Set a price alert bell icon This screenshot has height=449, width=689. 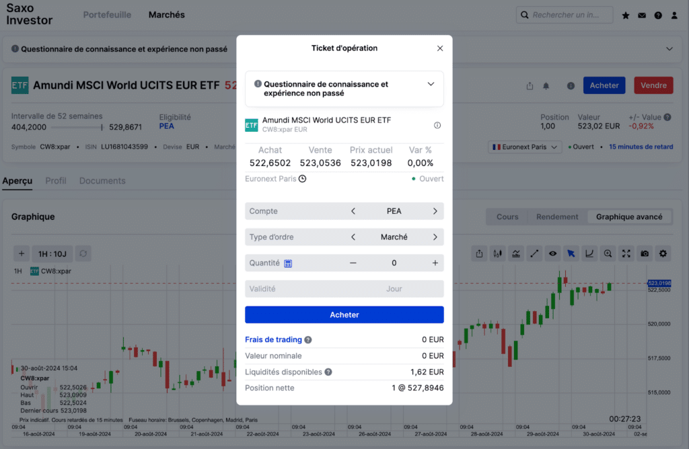(x=546, y=85)
